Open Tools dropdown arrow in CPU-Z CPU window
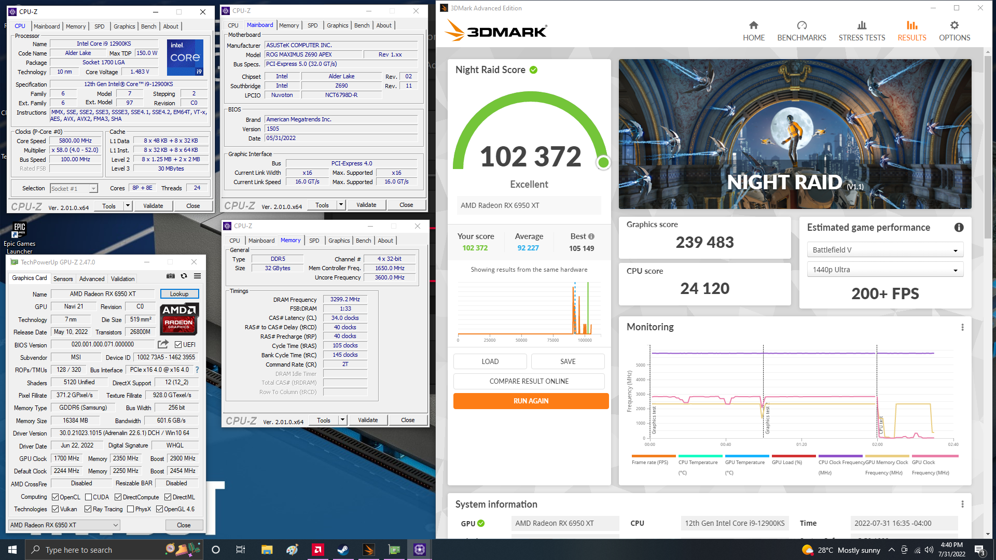This screenshot has height=560, width=996. (x=128, y=206)
